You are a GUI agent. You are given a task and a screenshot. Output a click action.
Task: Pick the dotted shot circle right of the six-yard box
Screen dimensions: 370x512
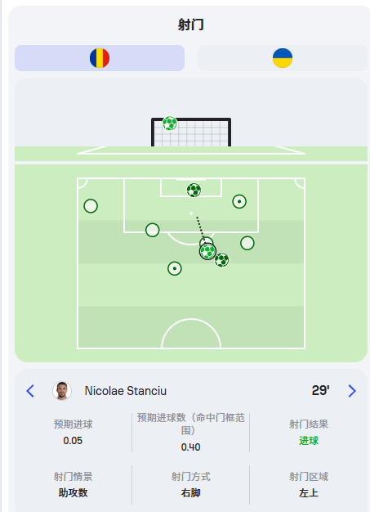pos(239,201)
